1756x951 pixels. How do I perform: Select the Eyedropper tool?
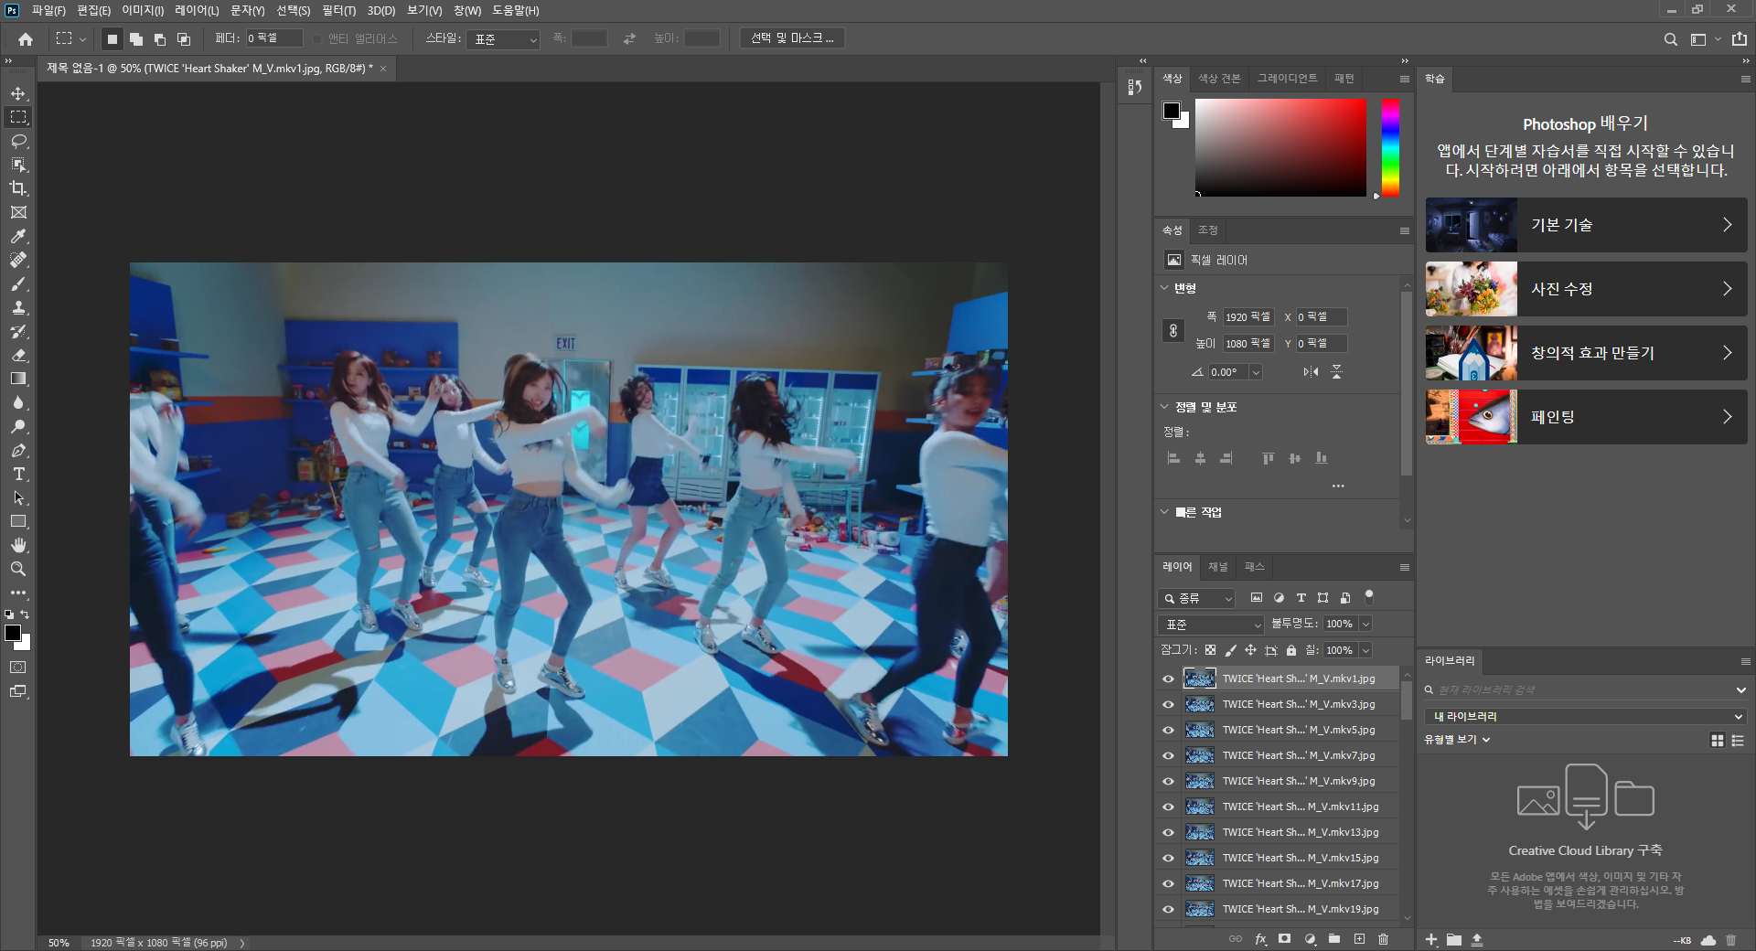tap(18, 236)
